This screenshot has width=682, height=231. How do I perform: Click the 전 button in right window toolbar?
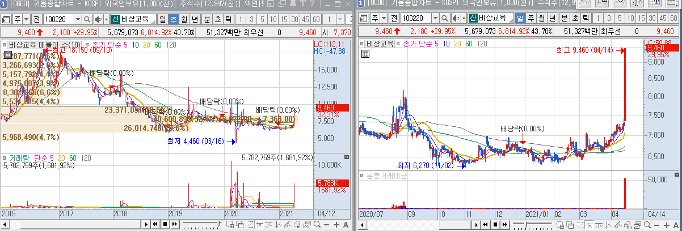[394, 19]
